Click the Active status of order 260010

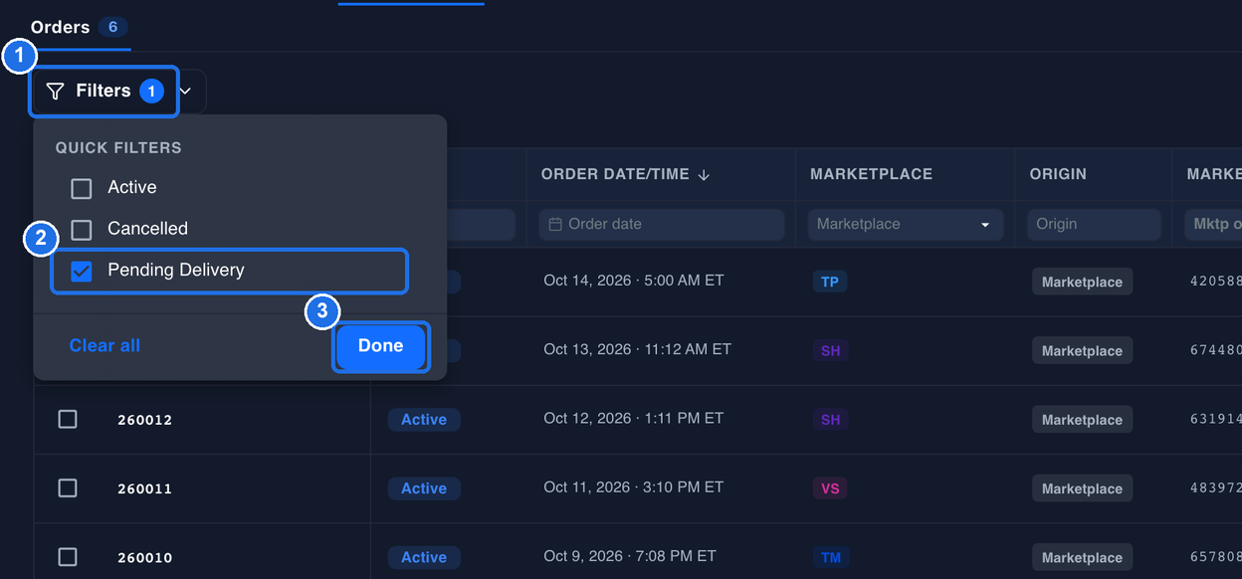424,557
